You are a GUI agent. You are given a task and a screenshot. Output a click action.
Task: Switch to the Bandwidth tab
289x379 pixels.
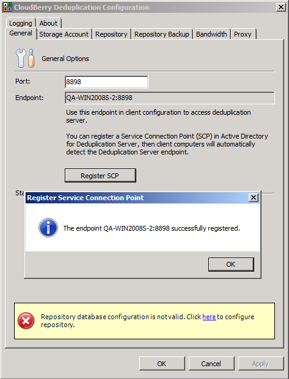[x=211, y=34]
